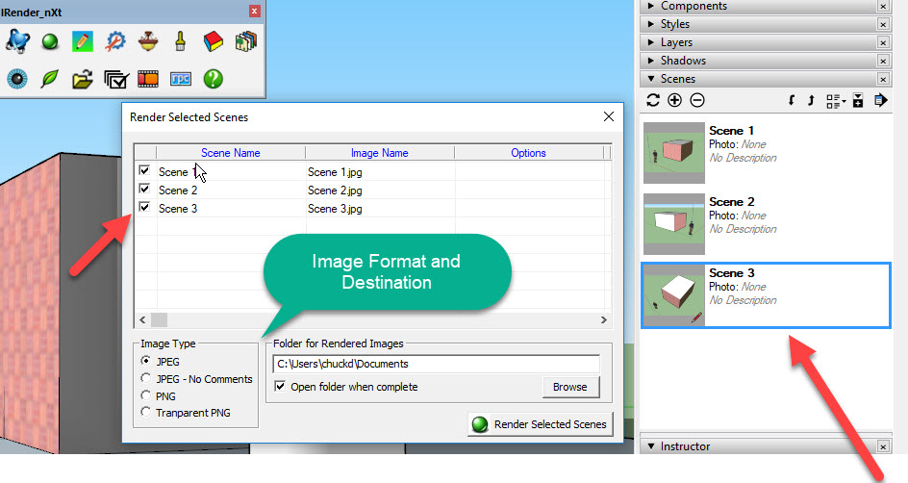Click the Render Selected Scenes button

[x=541, y=424]
